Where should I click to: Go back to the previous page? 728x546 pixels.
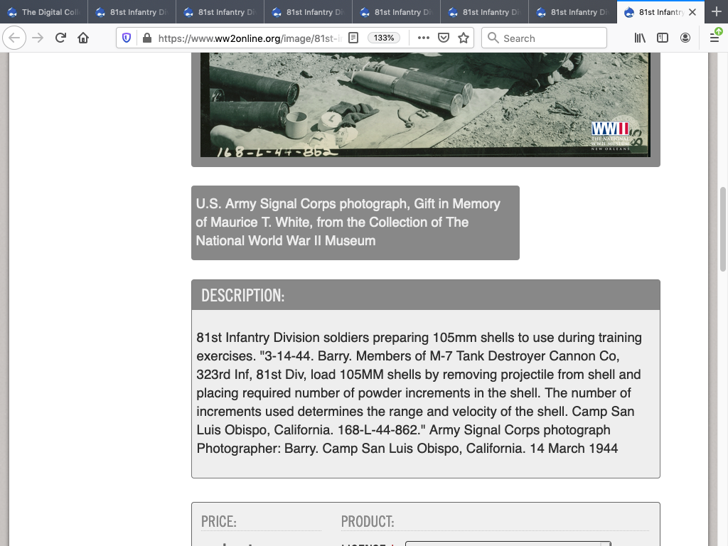tap(15, 38)
